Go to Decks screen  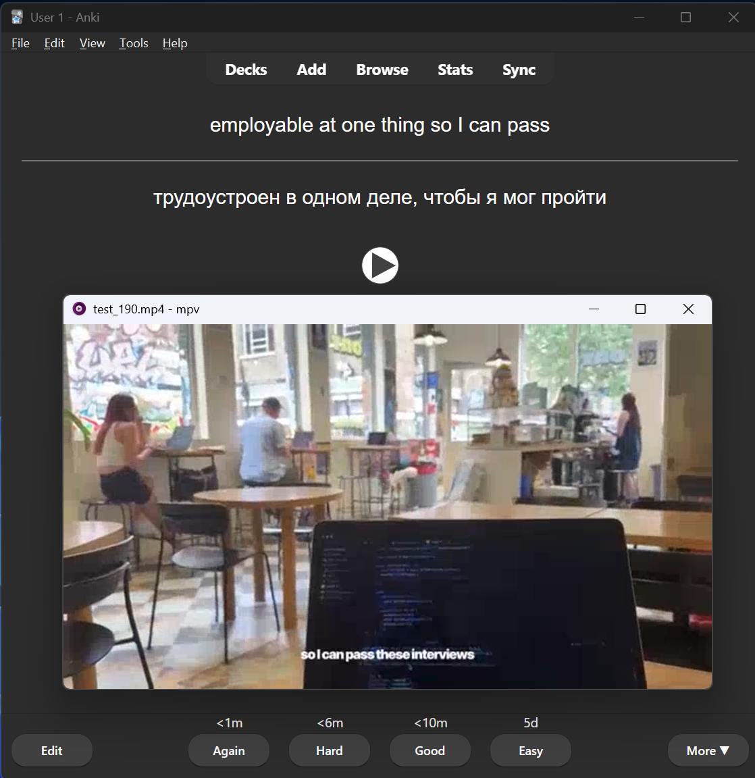246,70
